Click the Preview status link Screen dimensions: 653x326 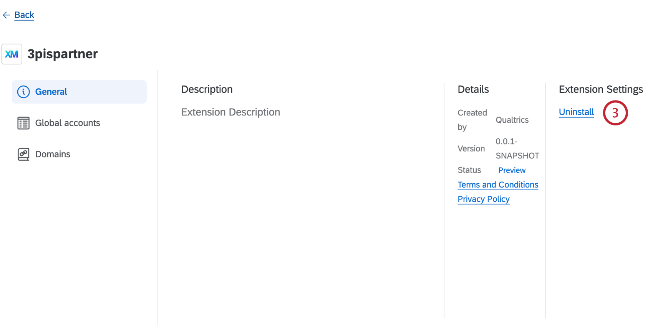(x=512, y=170)
